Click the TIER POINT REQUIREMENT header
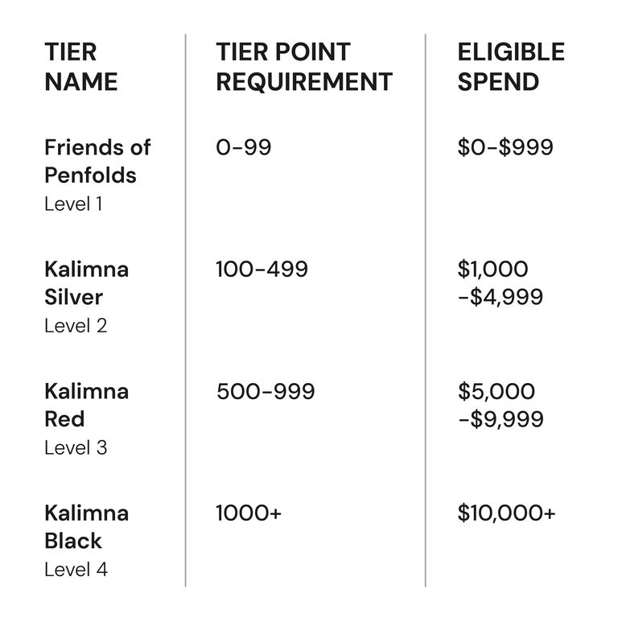 coord(303,67)
